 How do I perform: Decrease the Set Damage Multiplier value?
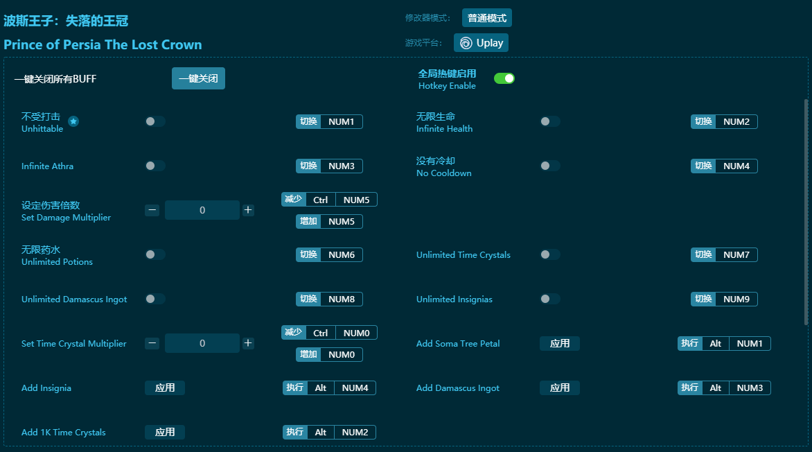(x=152, y=210)
